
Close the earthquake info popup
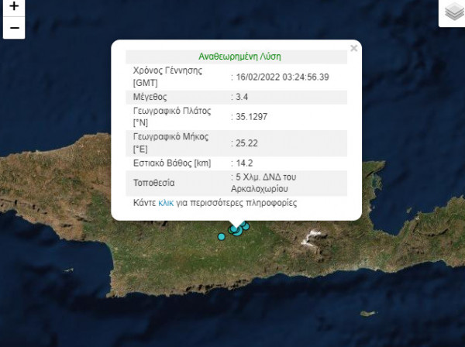tap(353, 48)
